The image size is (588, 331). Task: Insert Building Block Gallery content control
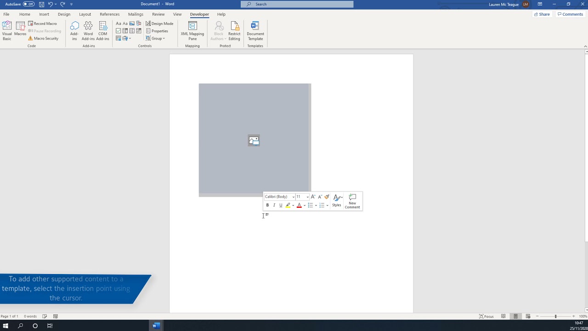139,23
